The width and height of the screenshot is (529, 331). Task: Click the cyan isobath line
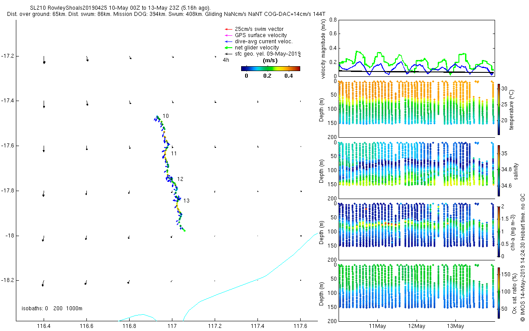tap(264, 277)
